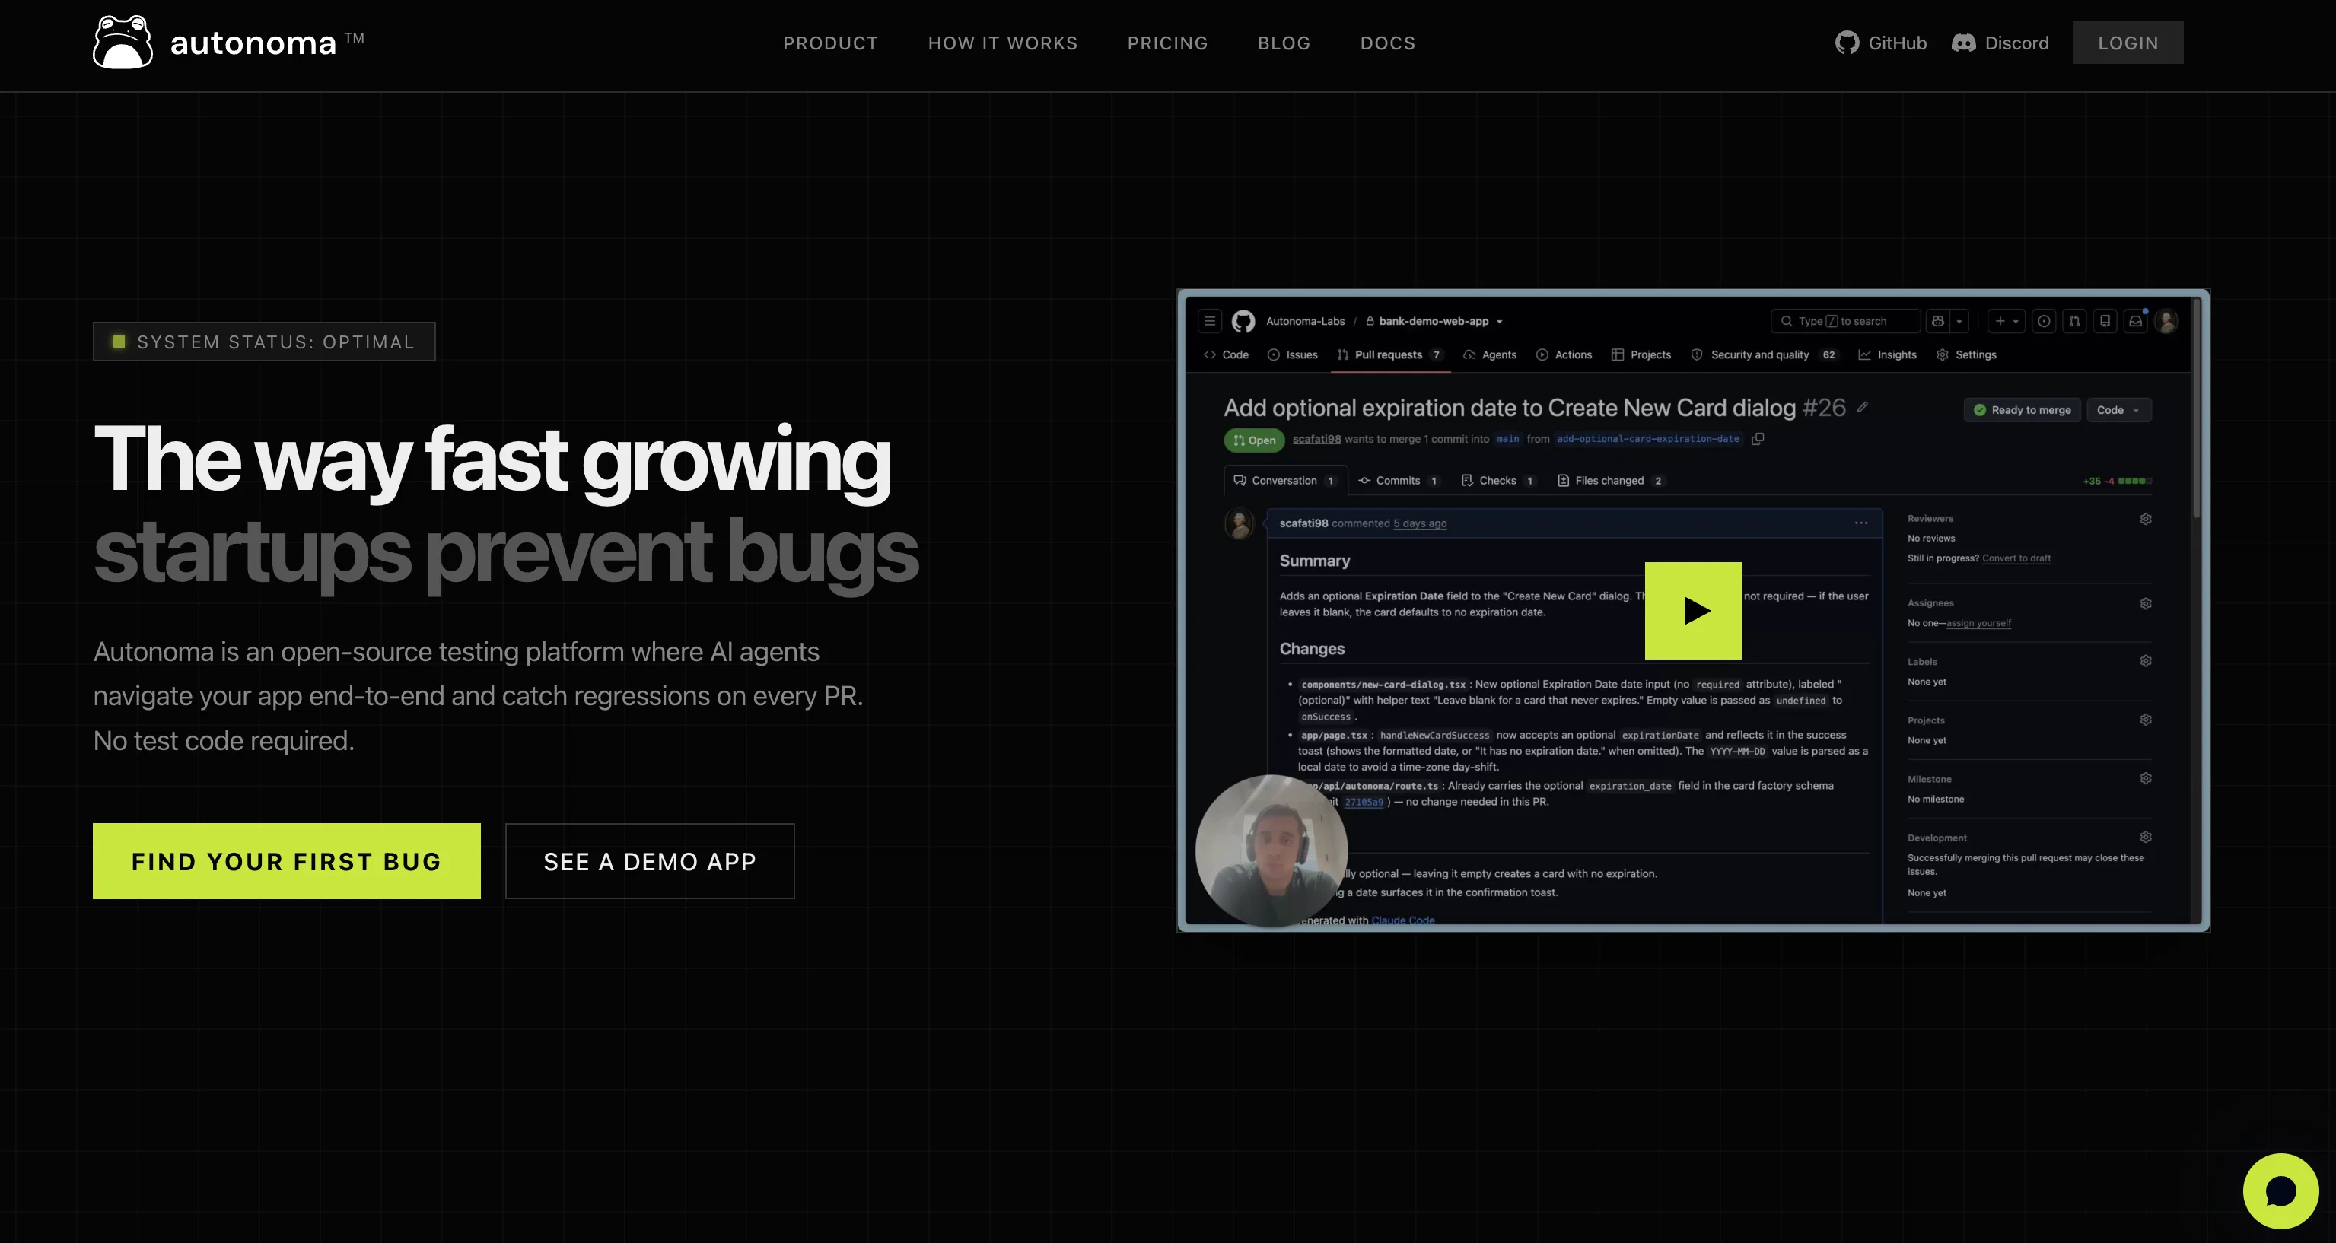The image size is (2336, 1243).
Task: Click the Labels gear icon
Action: point(2146,661)
